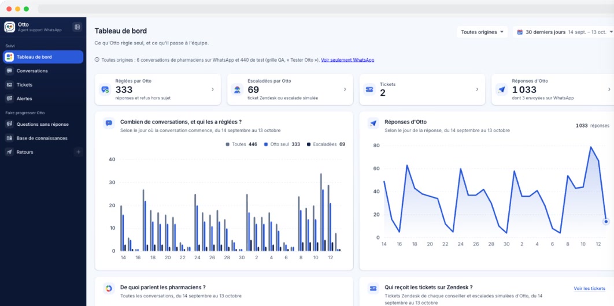Click the Questions sans réponse icon
This screenshot has width=614, height=306.
coord(9,124)
